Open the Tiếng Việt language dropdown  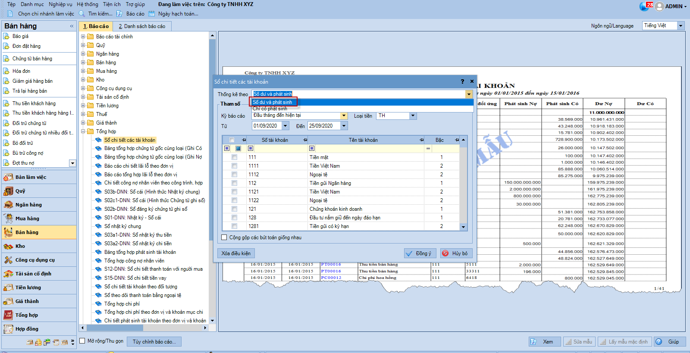(x=681, y=26)
